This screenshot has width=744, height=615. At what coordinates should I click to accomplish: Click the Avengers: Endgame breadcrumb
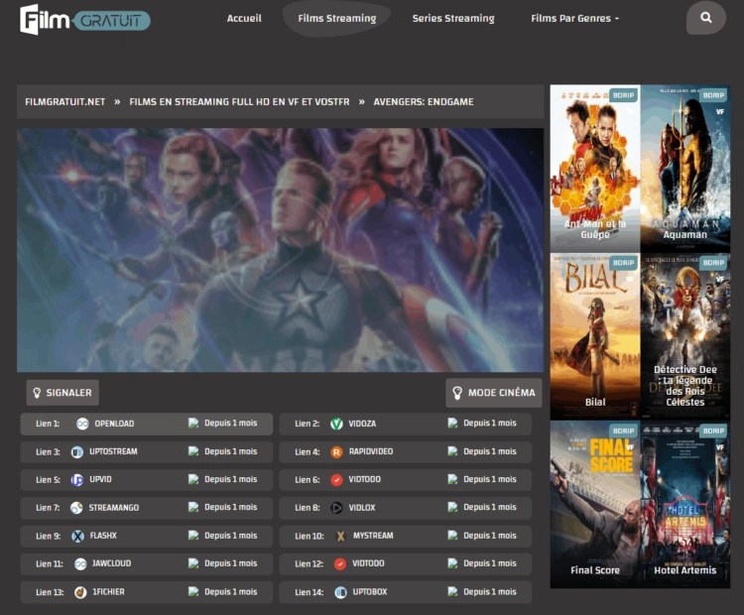(x=424, y=101)
